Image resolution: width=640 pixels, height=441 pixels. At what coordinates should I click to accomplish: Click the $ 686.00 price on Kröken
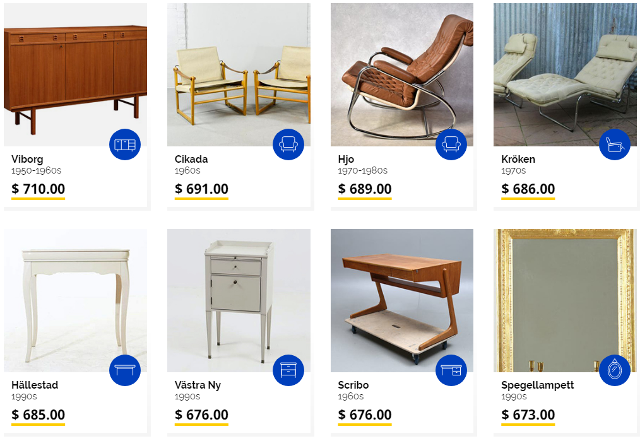pos(528,189)
